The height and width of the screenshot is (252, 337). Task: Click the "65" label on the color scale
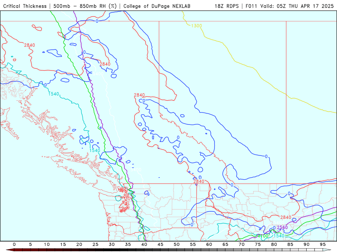(225, 244)
